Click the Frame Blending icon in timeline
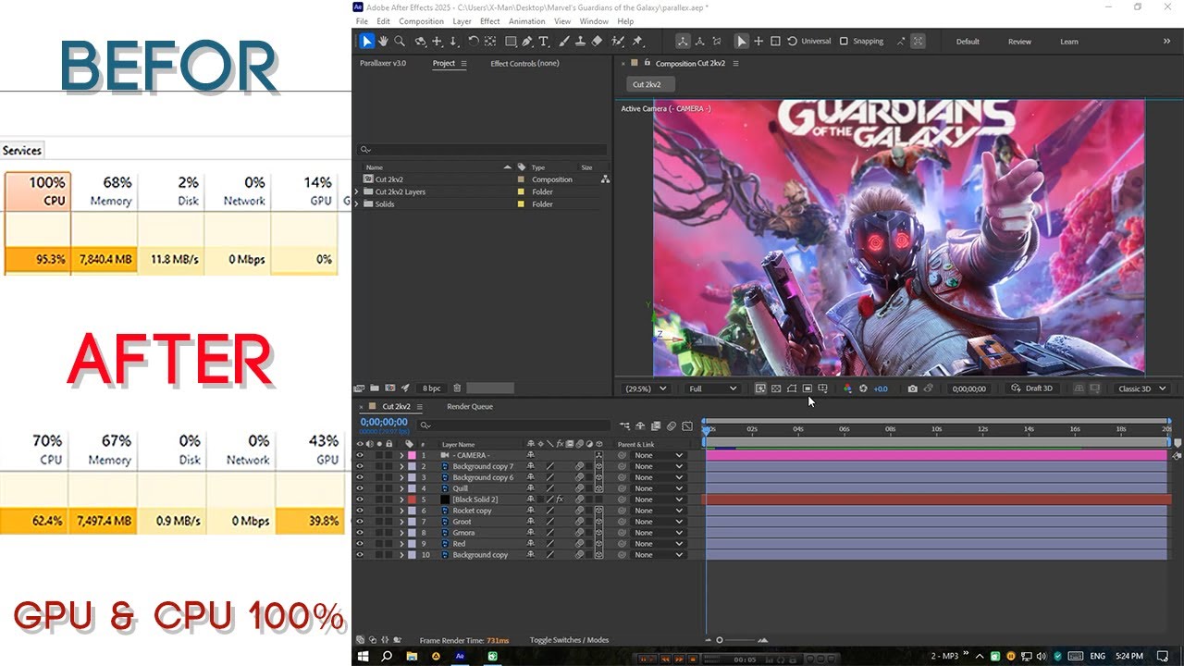 click(x=656, y=425)
